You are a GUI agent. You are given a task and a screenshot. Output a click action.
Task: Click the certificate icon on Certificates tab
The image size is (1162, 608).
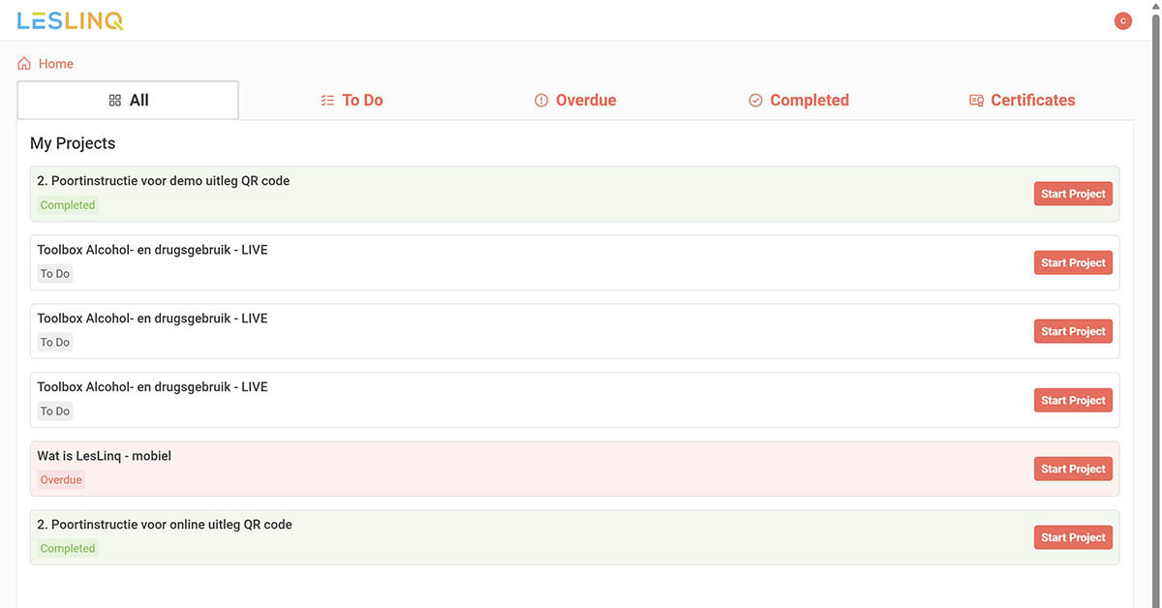pyautogui.click(x=976, y=101)
